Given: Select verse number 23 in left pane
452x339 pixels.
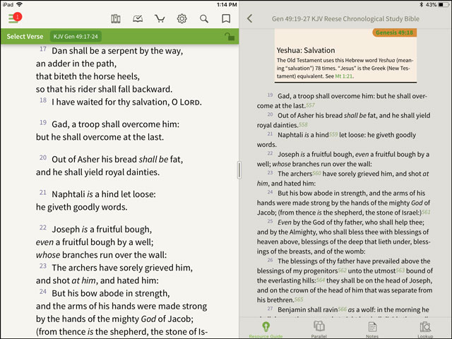Looking at the screenshot, I should tap(43, 266).
